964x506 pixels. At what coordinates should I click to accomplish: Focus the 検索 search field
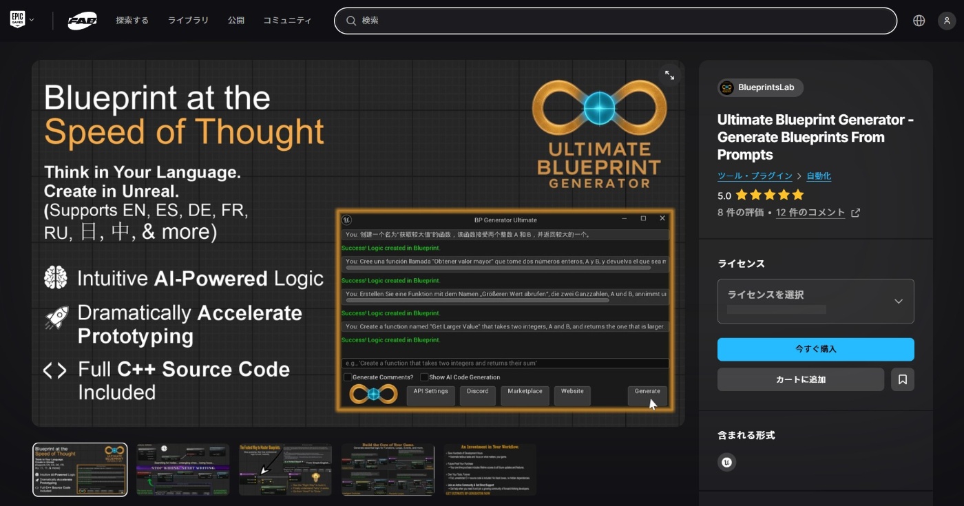pos(616,21)
